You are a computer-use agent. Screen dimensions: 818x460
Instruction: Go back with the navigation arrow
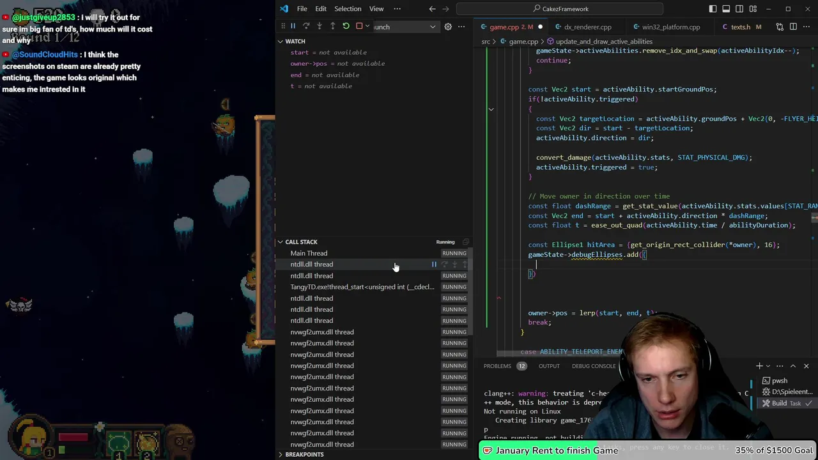coord(433,9)
